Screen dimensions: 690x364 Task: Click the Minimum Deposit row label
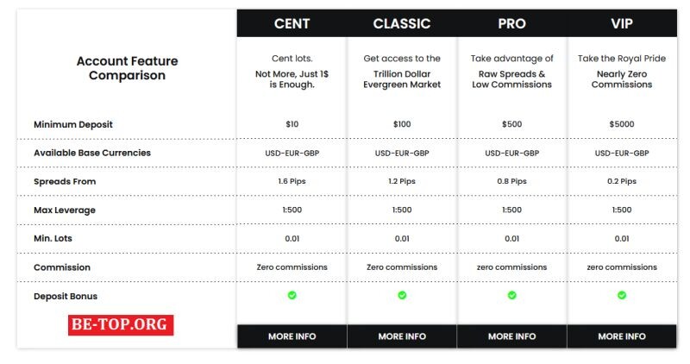click(x=73, y=124)
